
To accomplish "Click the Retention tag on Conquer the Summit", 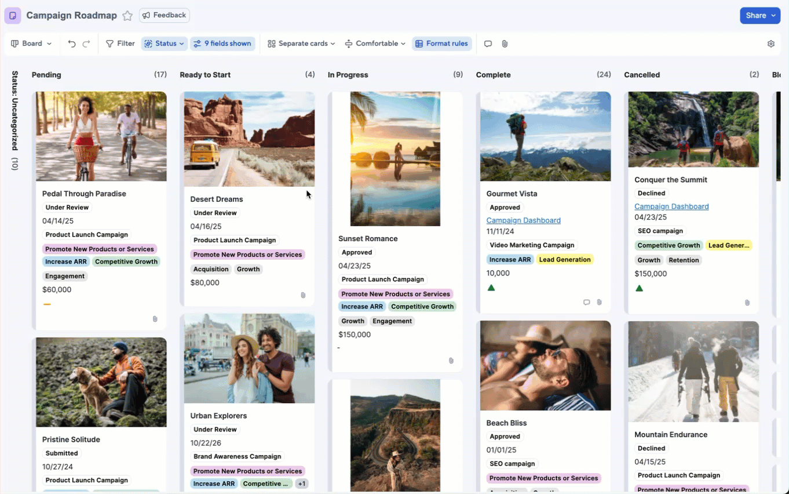I will click(x=684, y=260).
